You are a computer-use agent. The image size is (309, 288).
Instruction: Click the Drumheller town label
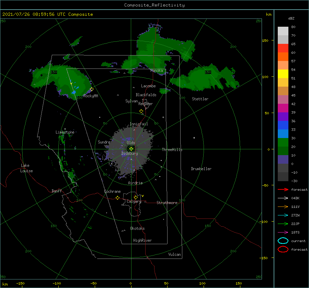click(201, 169)
